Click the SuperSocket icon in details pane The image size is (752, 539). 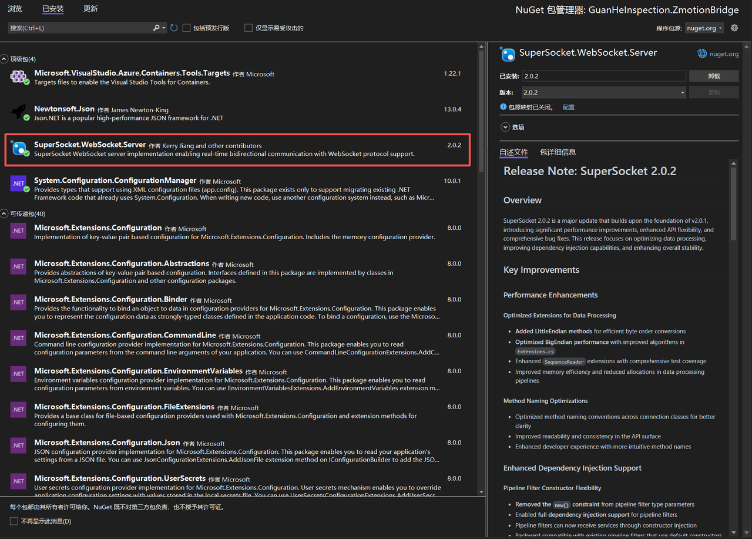point(507,54)
